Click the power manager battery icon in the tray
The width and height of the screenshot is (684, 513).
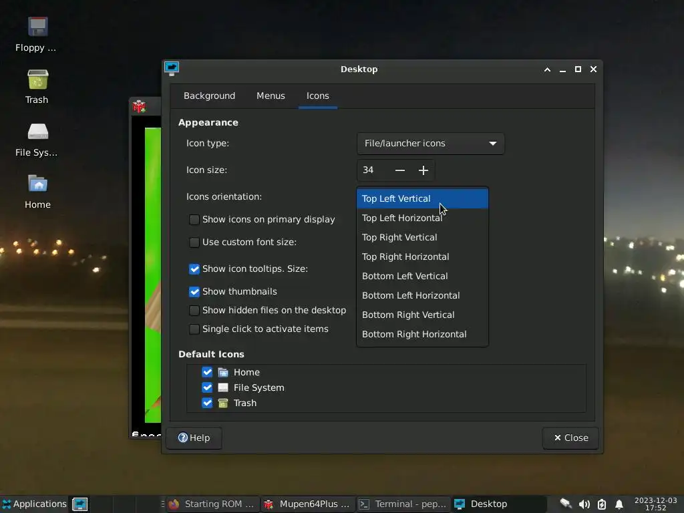pos(602,504)
